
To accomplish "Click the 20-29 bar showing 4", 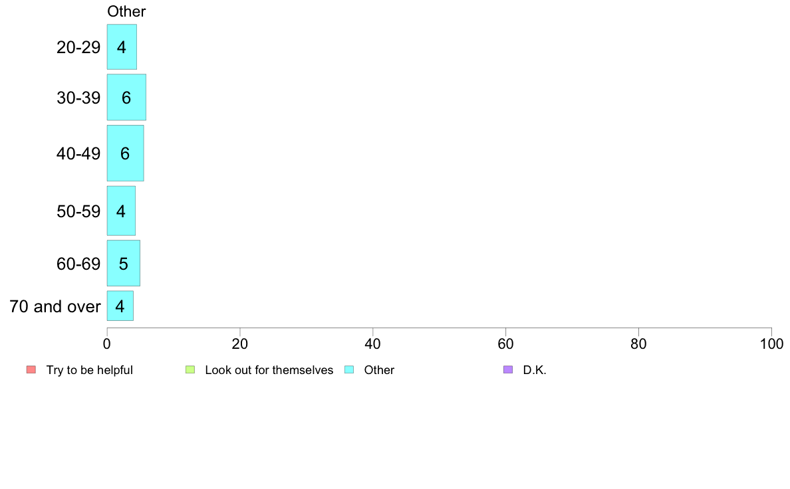I will pyautogui.click(x=122, y=47).
